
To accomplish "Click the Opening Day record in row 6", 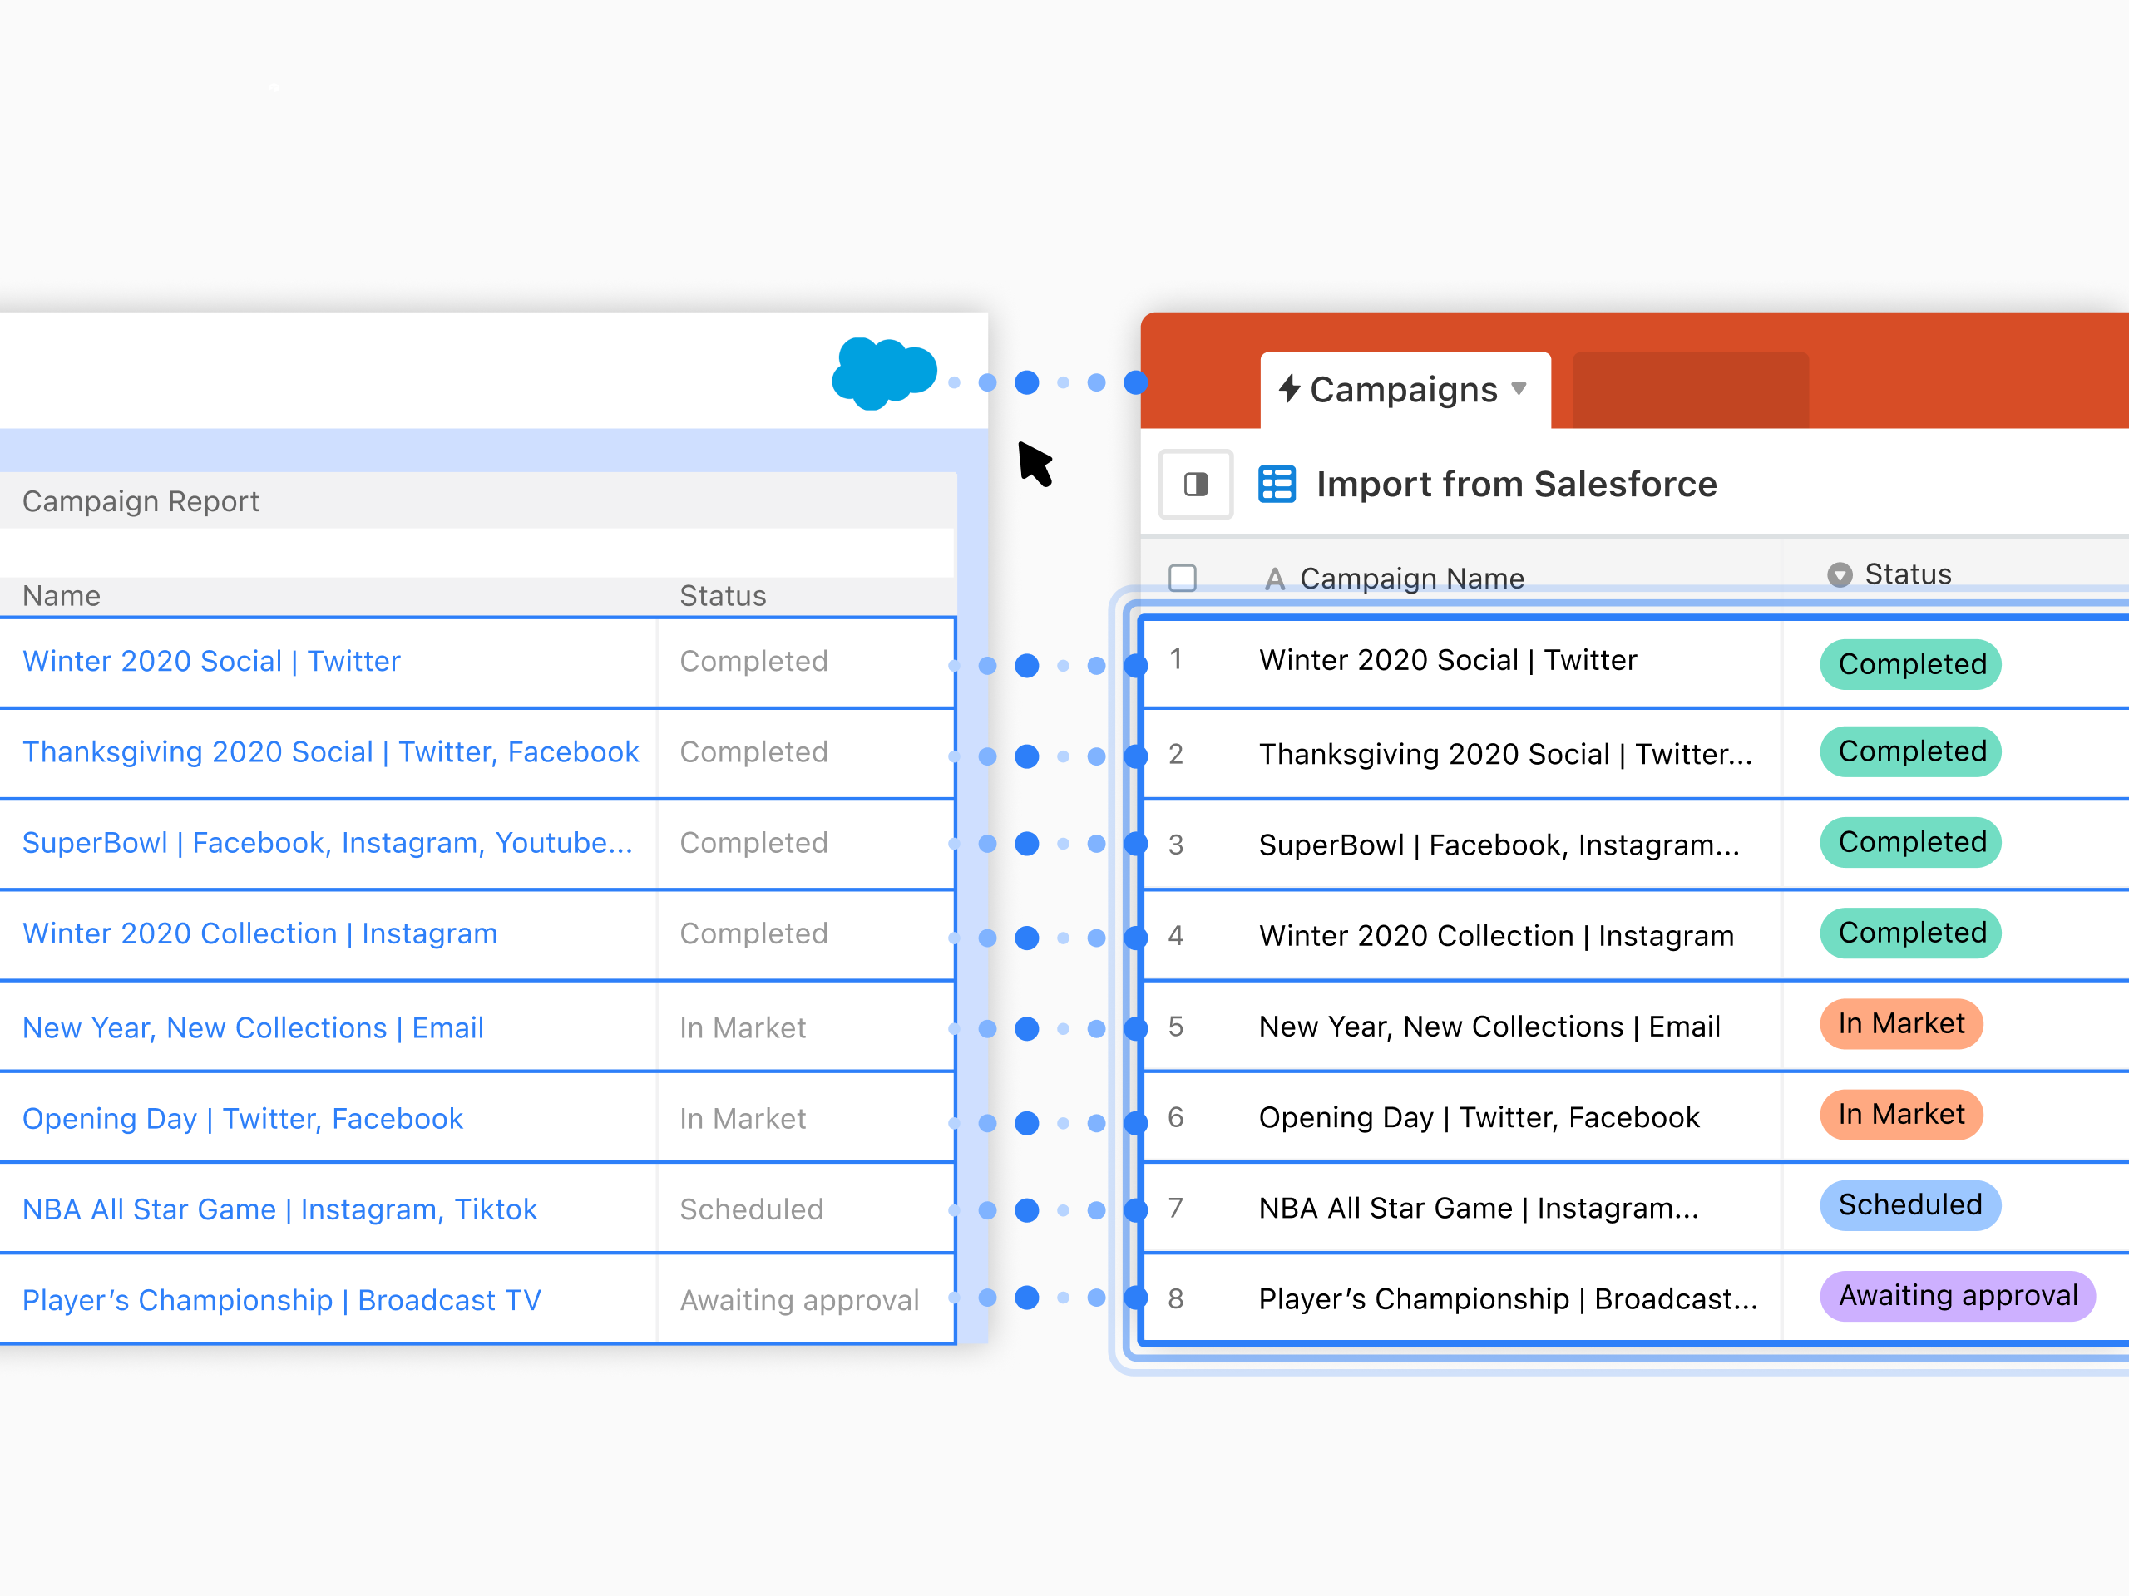I will pyautogui.click(x=1479, y=1117).
